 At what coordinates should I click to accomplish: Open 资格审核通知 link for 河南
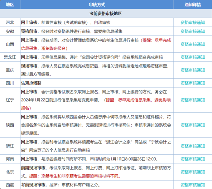[x=193, y=159]
